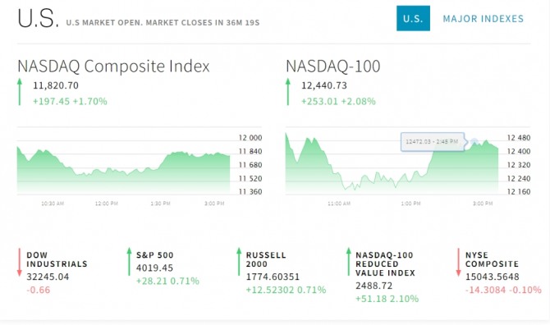Open the Russell 2000 index entry

click(266, 259)
